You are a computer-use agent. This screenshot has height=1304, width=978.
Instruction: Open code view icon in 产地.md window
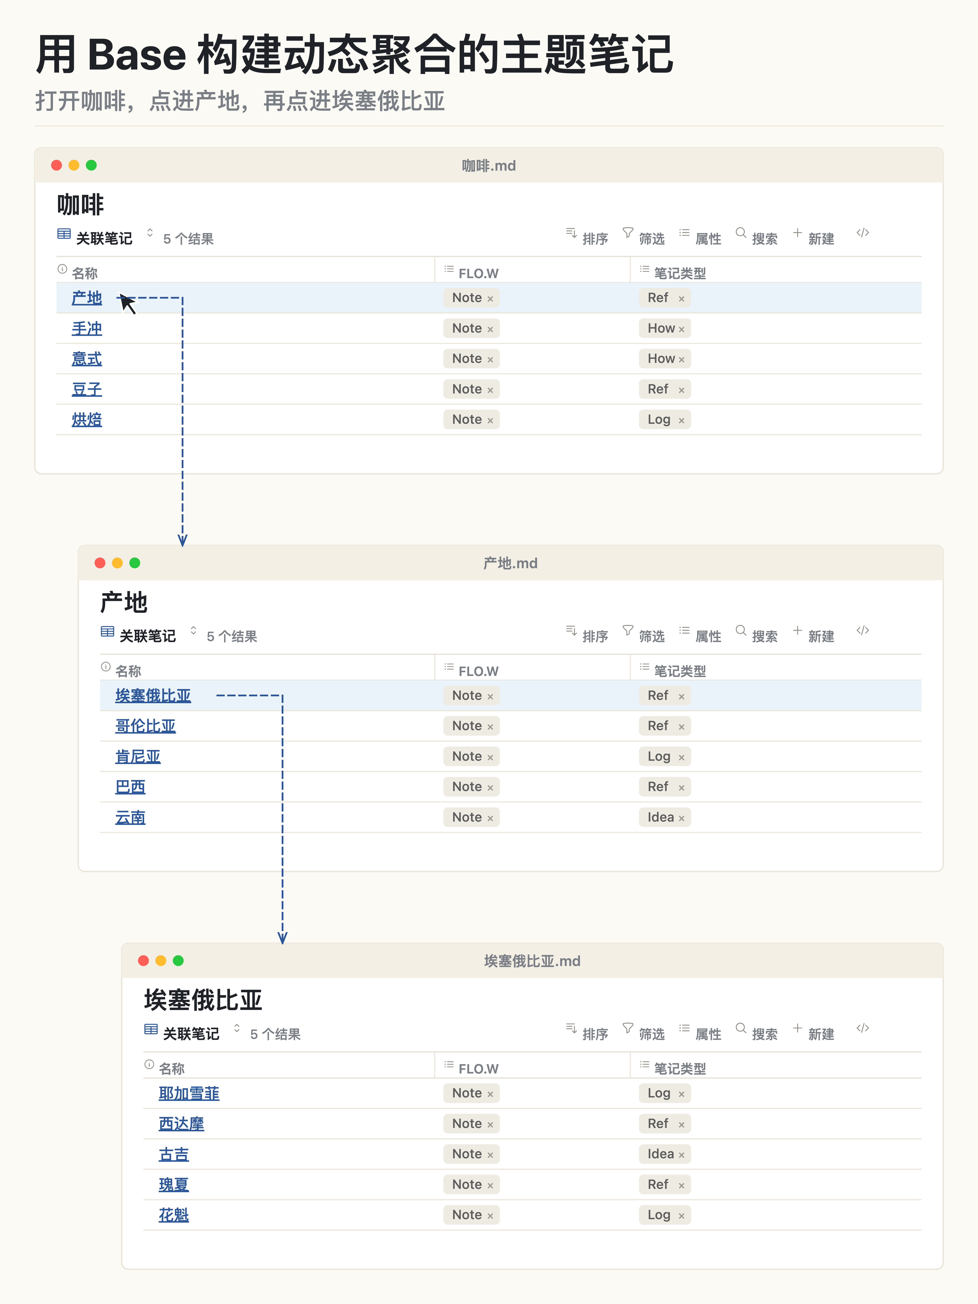tap(862, 630)
